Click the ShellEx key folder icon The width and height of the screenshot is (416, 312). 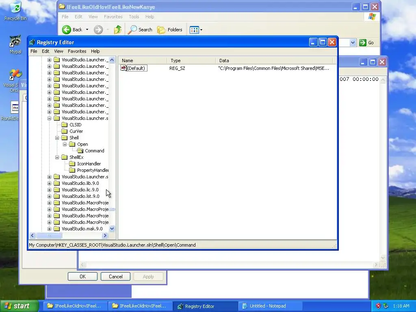[65, 157]
